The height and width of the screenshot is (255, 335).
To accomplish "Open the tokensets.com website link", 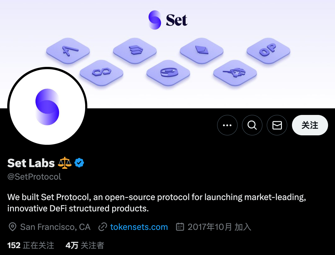I will point(139,227).
